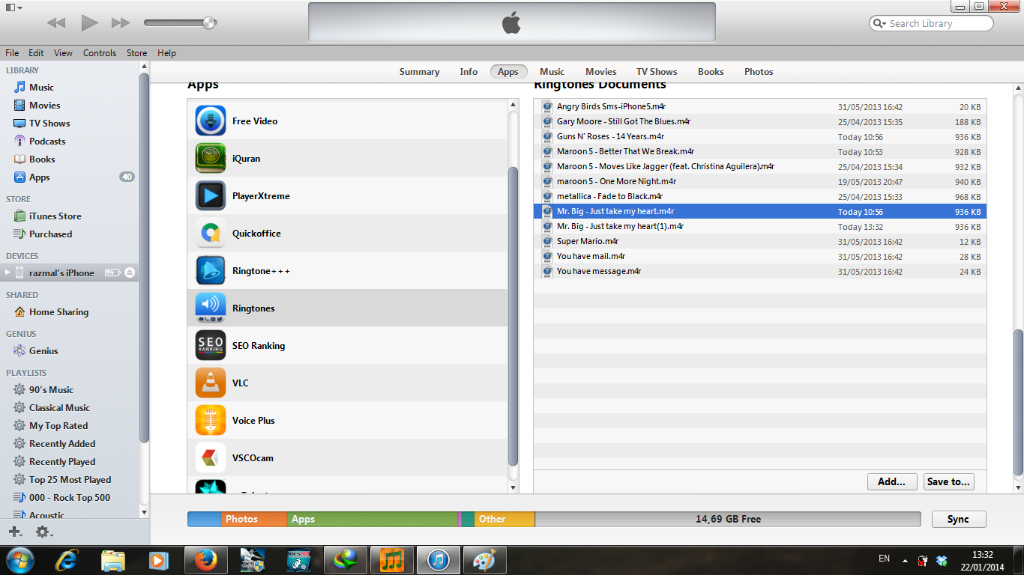Open the Controls menu
The height and width of the screenshot is (575, 1024).
point(100,53)
